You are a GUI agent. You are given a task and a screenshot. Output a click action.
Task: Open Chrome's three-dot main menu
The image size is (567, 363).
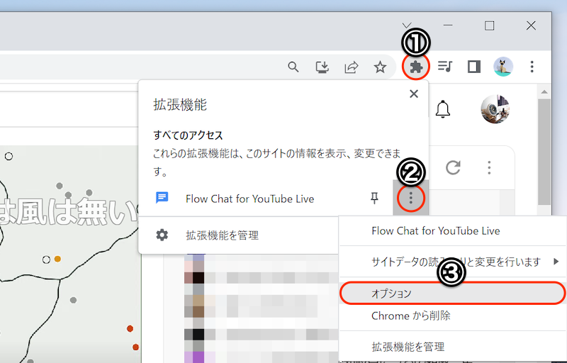(532, 67)
